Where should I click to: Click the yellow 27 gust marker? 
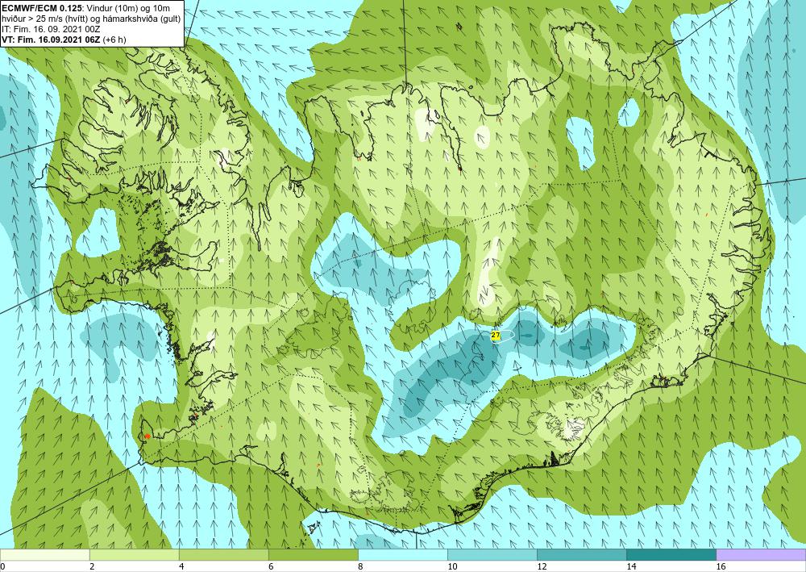(496, 336)
